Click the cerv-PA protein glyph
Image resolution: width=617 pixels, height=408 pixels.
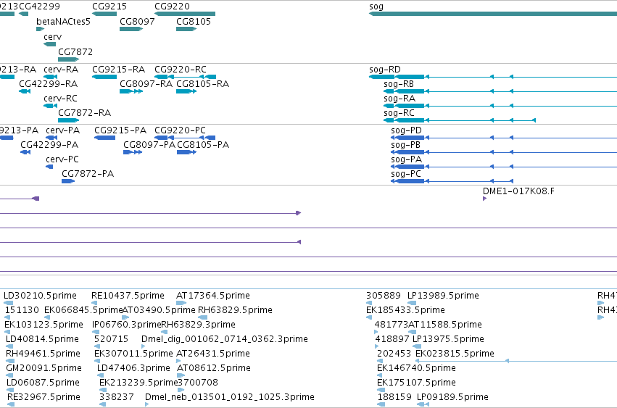[x=51, y=138]
